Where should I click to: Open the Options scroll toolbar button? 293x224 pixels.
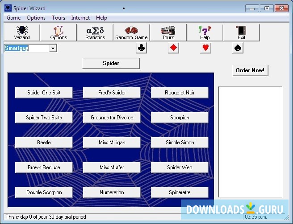tap(59, 33)
